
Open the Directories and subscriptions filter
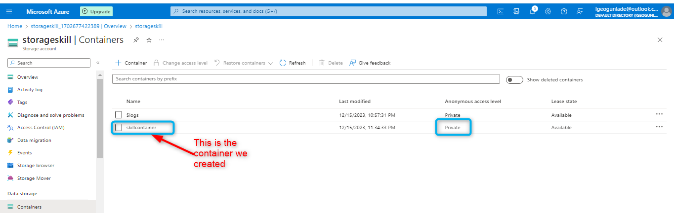pyautogui.click(x=516, y=11)
